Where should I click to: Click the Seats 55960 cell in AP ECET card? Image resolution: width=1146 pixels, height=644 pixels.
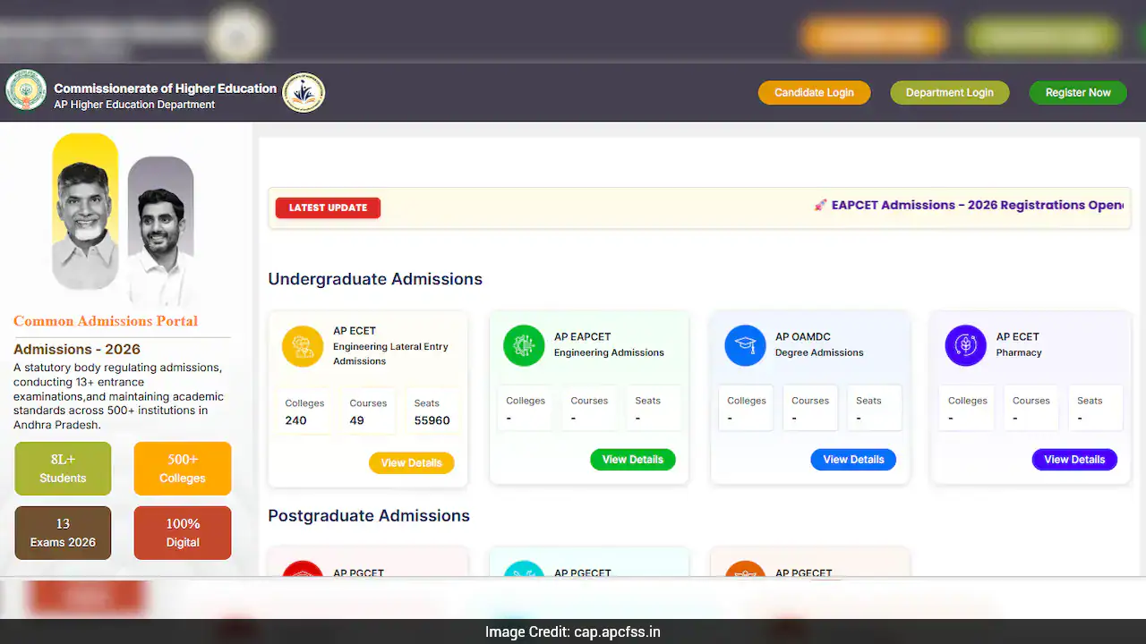[x=432, y=412]
